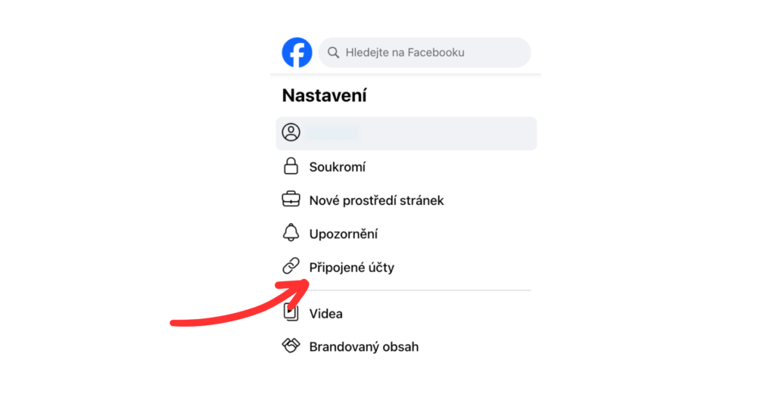
Task: Click the chain link icon
Action: tap(291, 266)
